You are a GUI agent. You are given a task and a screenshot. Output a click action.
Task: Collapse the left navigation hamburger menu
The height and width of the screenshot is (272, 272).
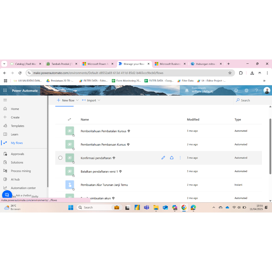pyautogui.click(x=5, y=100)
